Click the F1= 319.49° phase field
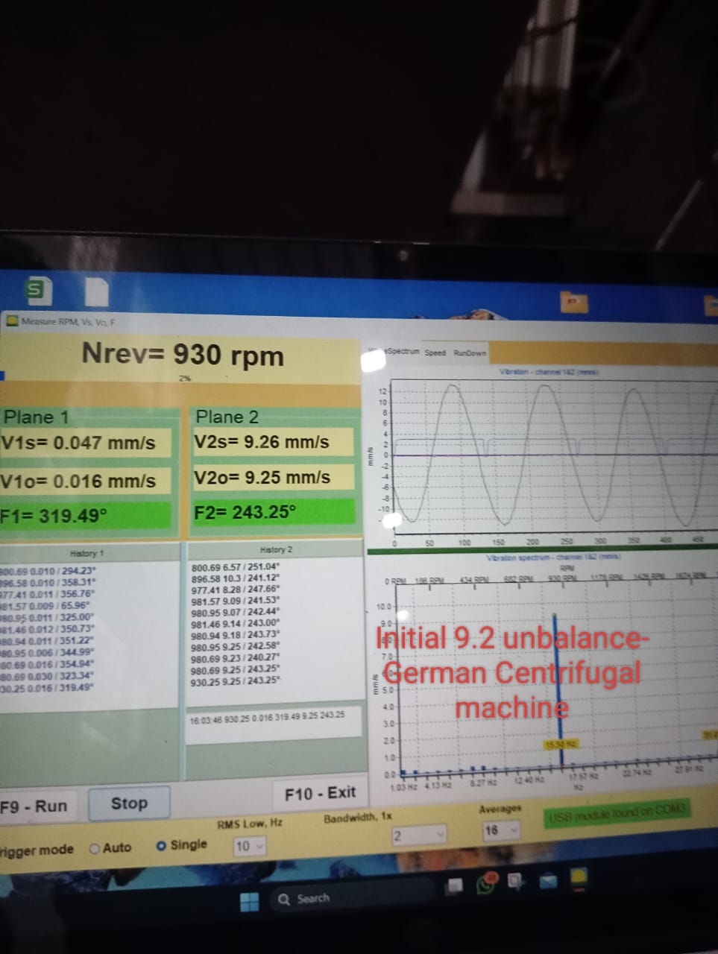This screenshot has height=954, width=718. click(x=85, y=516)
